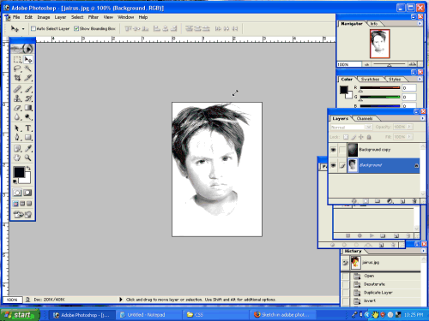Select the Eyedropper tool
This screenshot has width=429, height=321.
28,148
